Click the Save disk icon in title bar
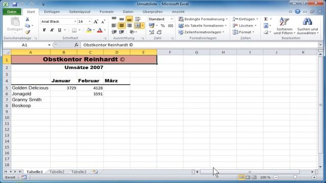This screenshot has height=183, width=326. point(14,4)
